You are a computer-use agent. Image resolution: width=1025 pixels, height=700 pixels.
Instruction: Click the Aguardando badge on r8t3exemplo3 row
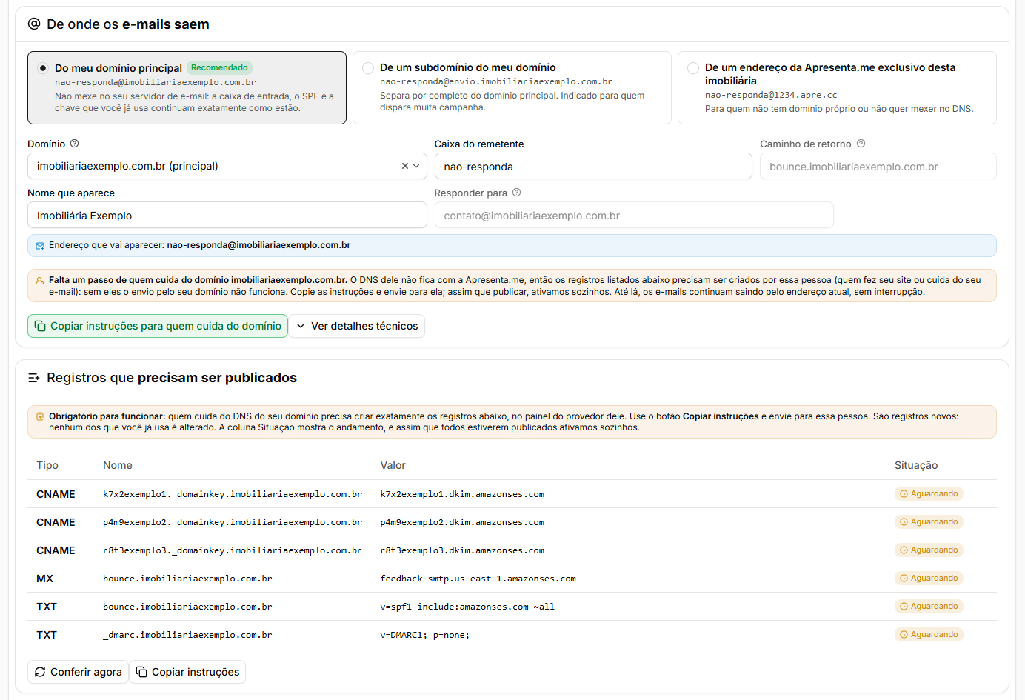(x=929, y=550)
